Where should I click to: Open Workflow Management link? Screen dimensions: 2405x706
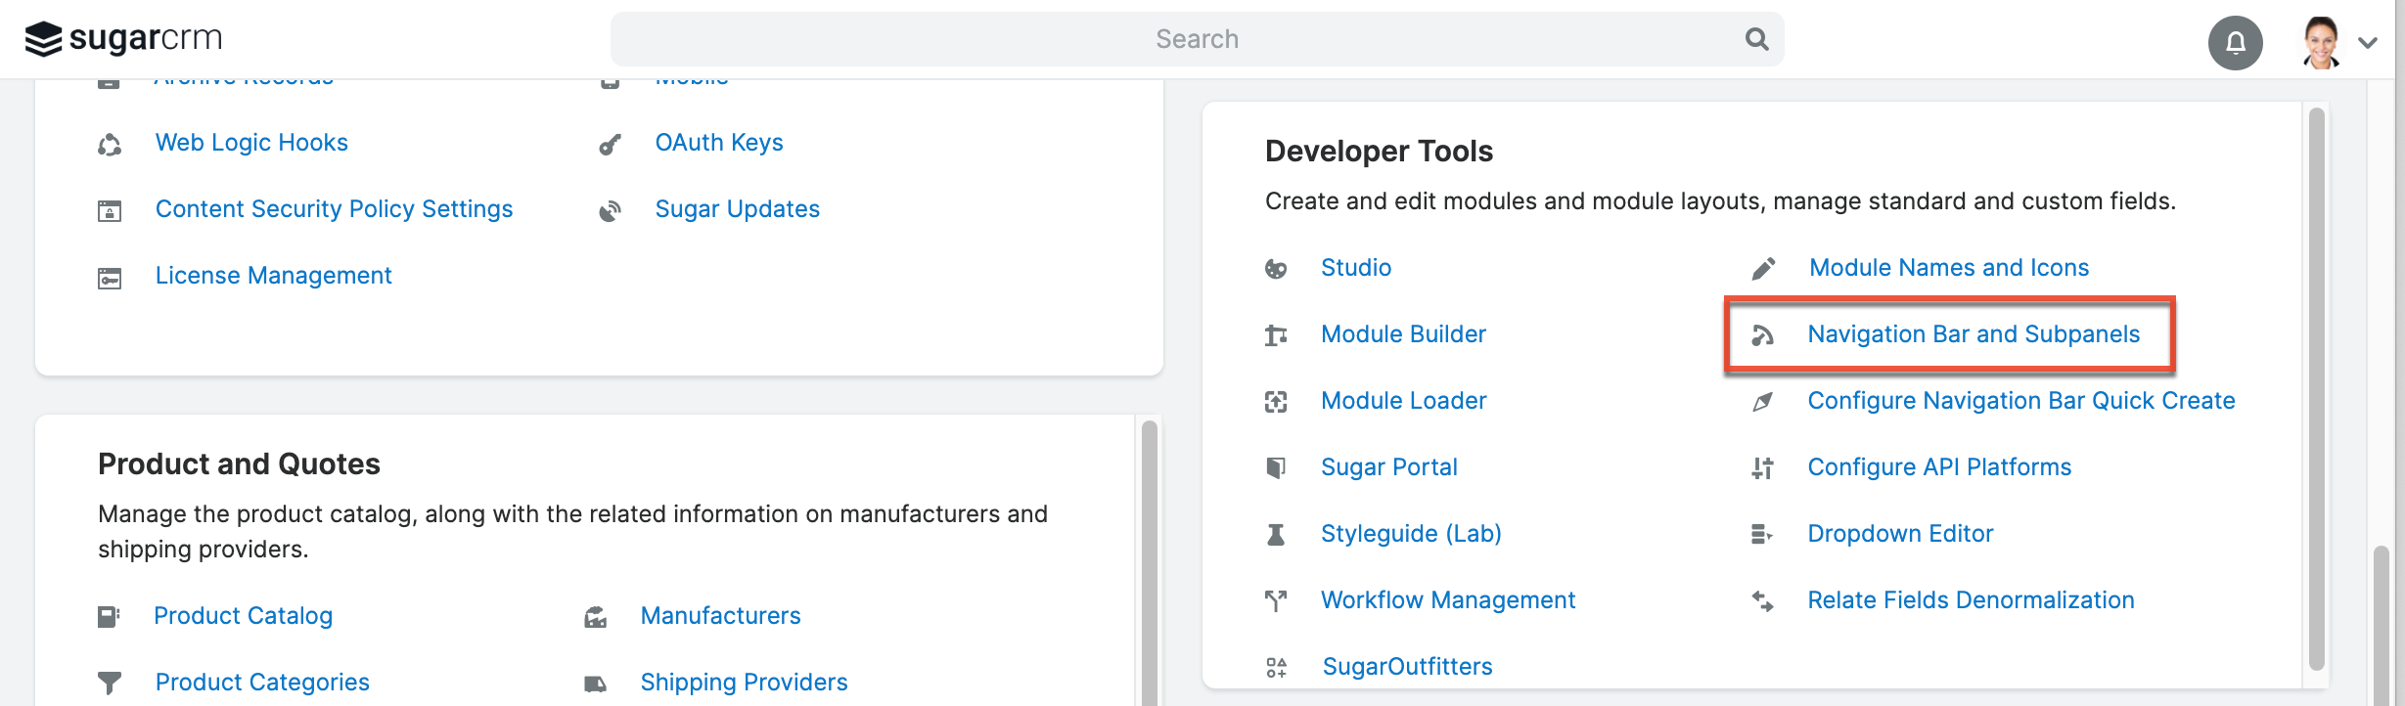tap(1448, 600)
